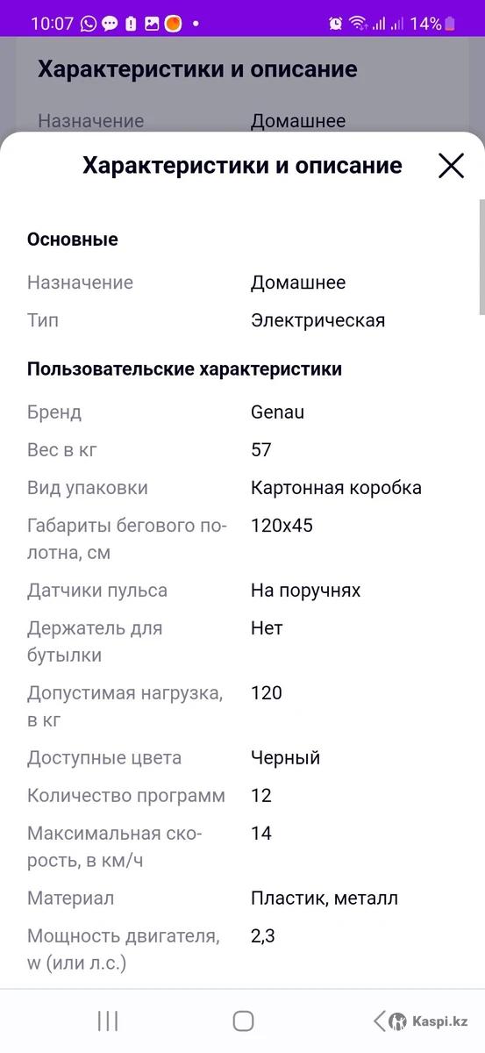Tap the Wi-Fi status icon
The width and height of the screenshot is (485, 1053).
click(358, 24)
